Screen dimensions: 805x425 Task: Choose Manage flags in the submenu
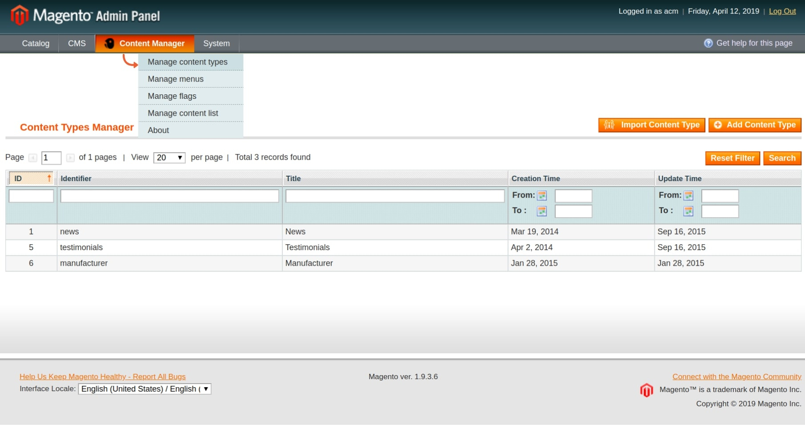(x=172, y=96)
